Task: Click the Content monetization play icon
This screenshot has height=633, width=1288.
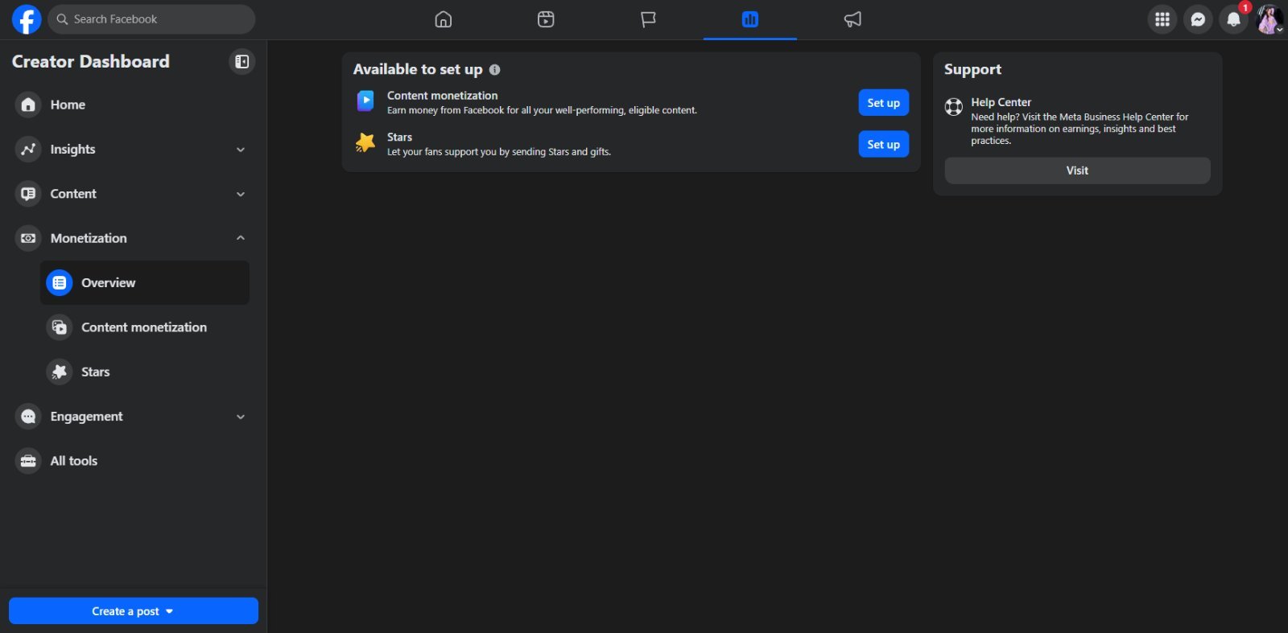Action: pyautogui.click(x=365, y=101)
